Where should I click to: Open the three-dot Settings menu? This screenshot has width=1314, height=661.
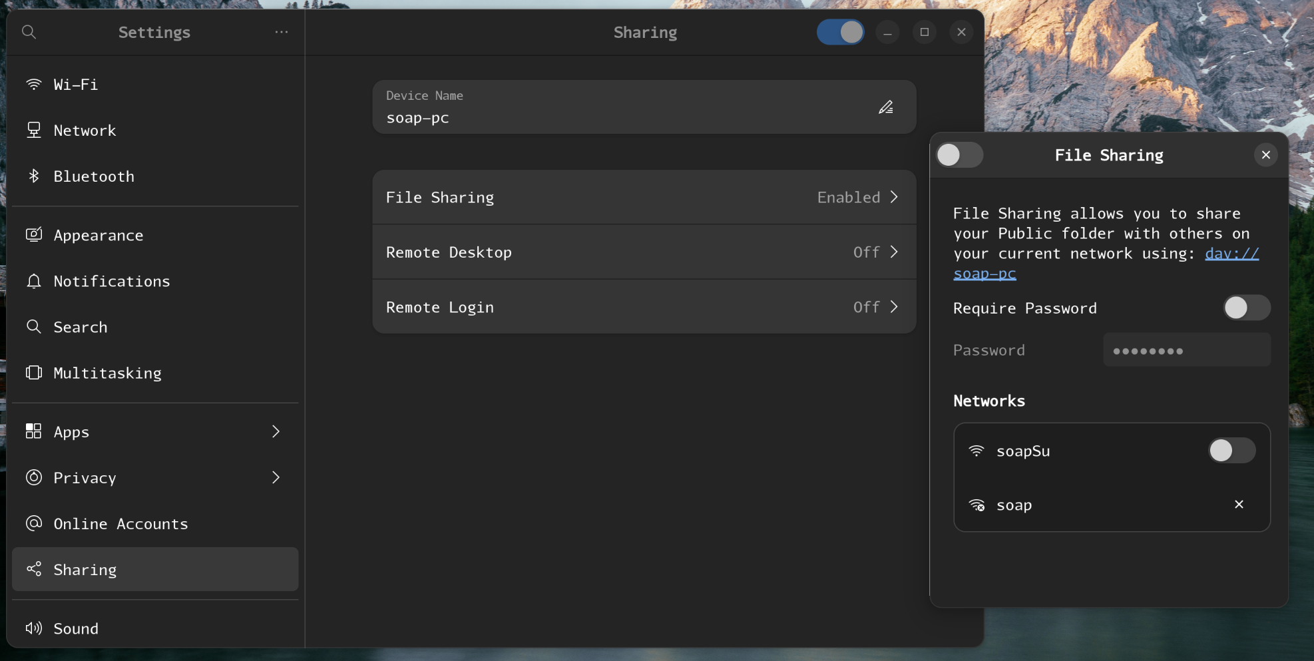pyautogui.click(x=282, y=32)
